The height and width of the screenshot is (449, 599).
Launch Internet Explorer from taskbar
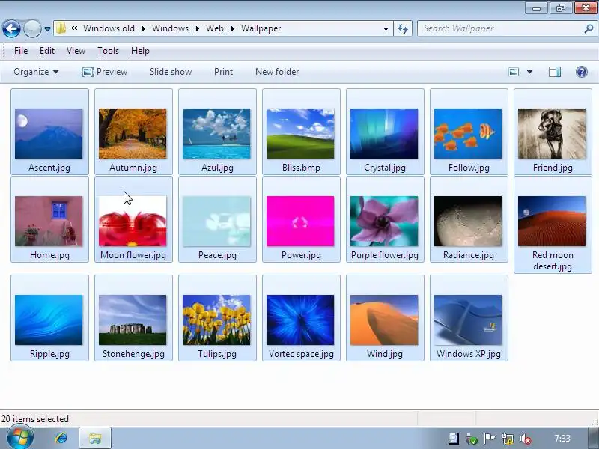tap(61, 438)
